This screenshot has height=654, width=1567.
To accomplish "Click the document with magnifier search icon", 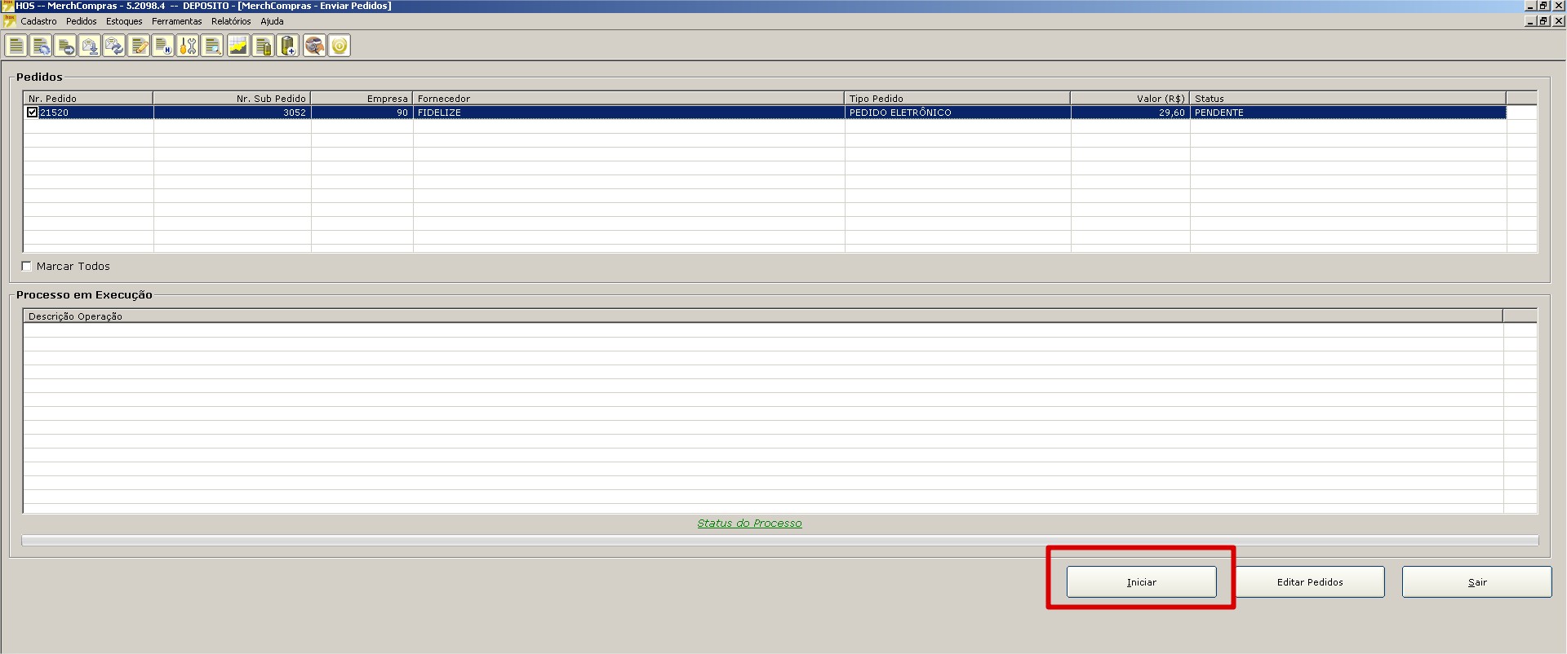I will click(x=212, y=46).
